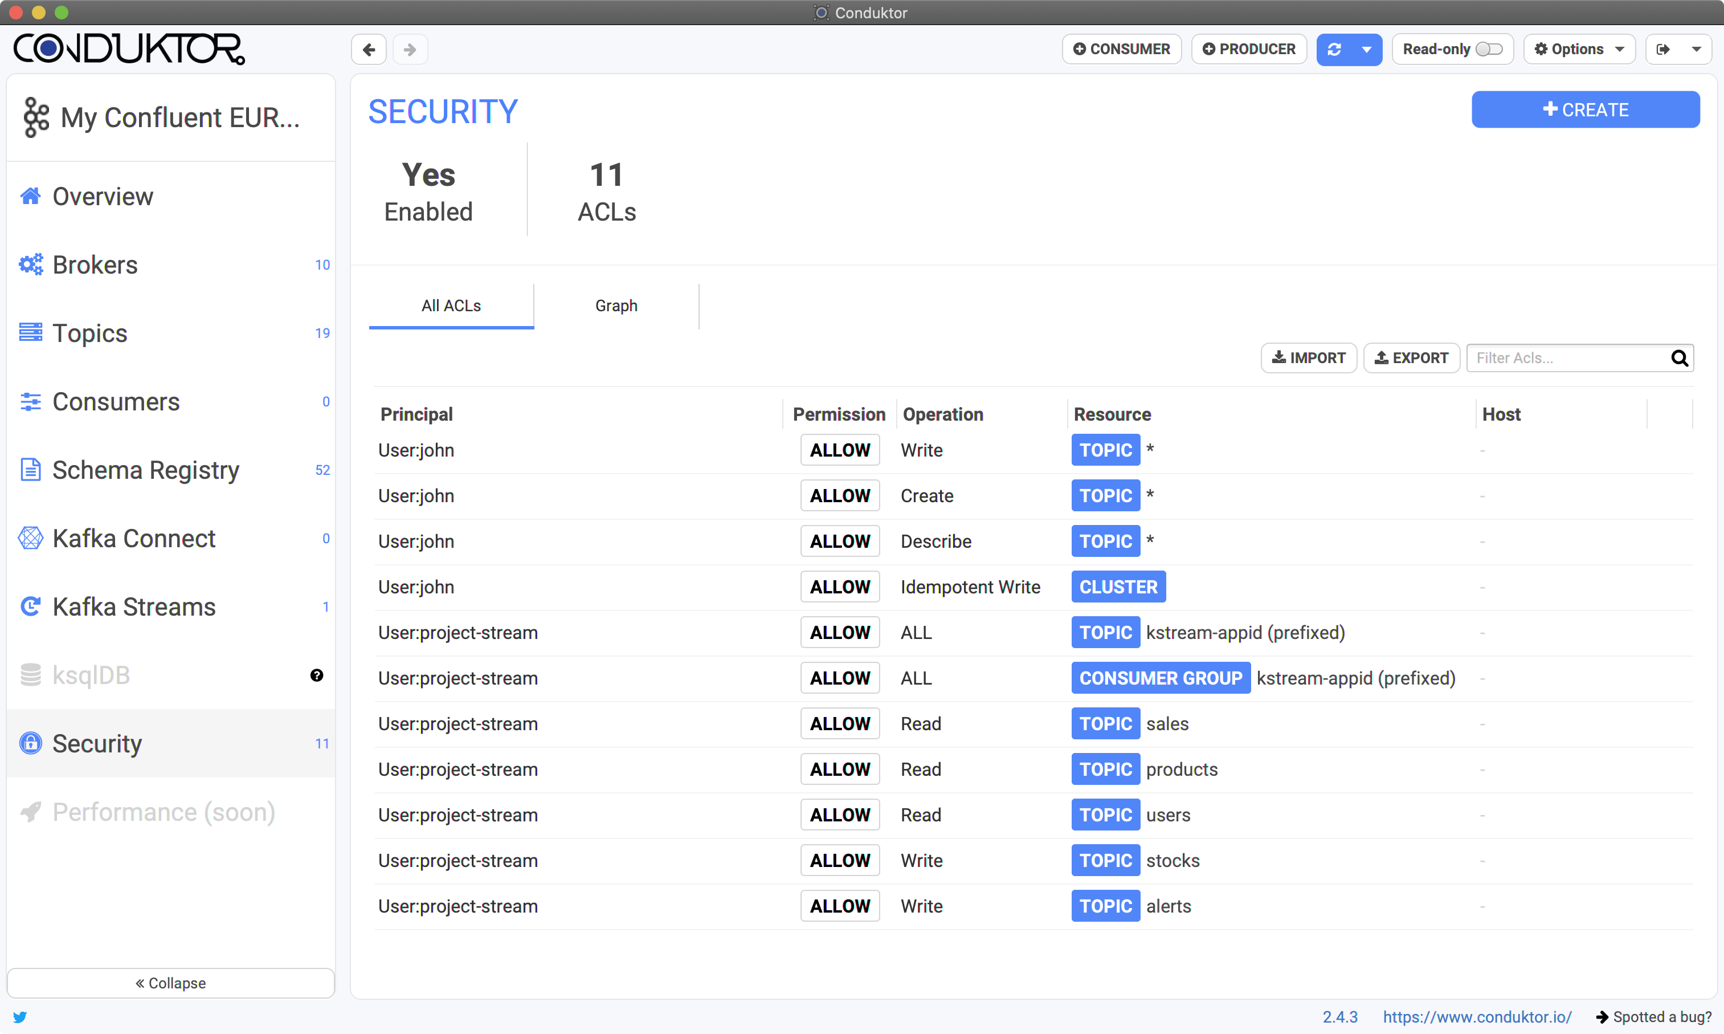Expand the logout dropdown arrow
1724x1034 pixels.
[1696, 50]
